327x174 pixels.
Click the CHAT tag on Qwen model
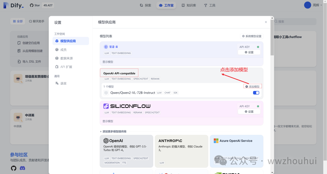(x=167, y=93)
